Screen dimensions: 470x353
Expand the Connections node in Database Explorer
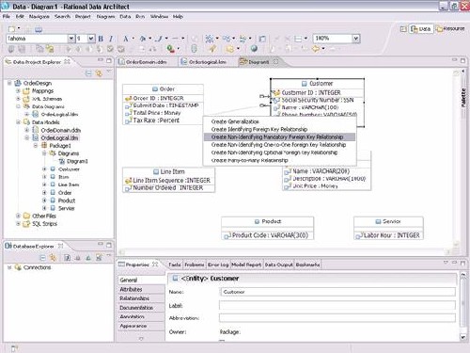[9, 267]
